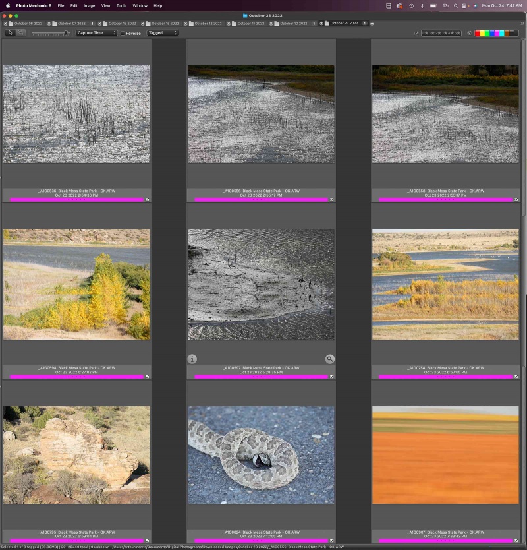Close the October 15 2022 tab
The width and height of the screenshot is (527, 550).
(142, 24)
